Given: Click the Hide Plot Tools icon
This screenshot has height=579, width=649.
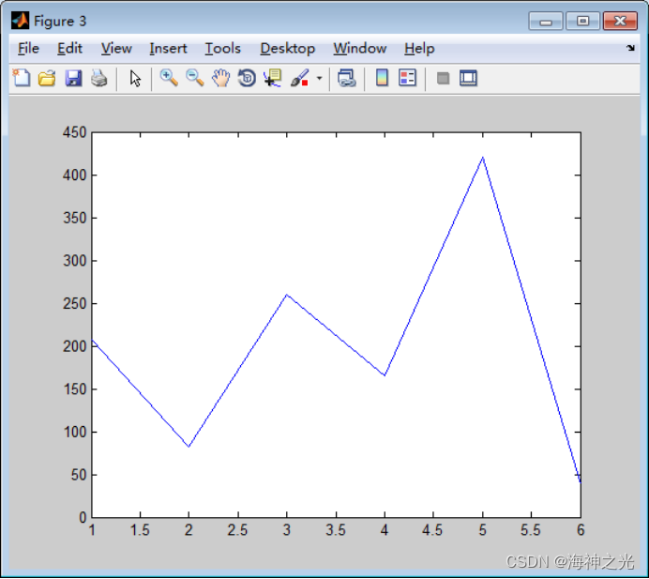Looking at the screenshot, I should [x=443, y=78].
